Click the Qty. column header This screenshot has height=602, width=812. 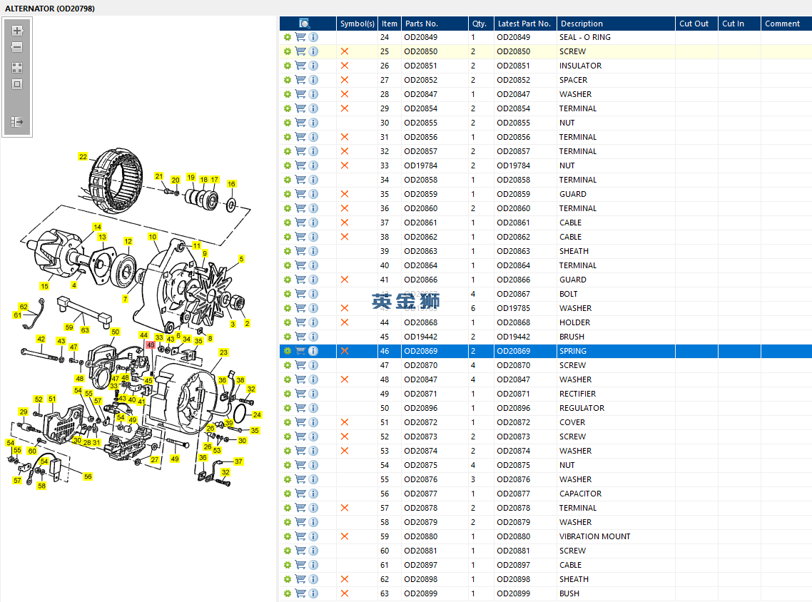pyautogui.click(x=479, y=24)
